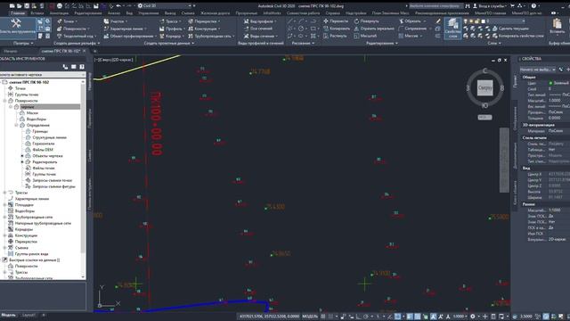Select the Структурные линии tree item
The image size is (570, 321).
(50, 137)
